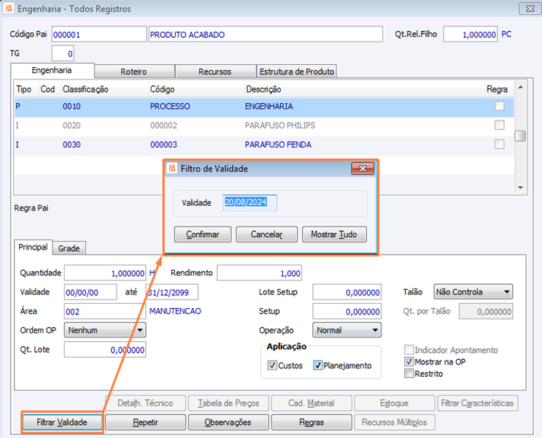542x438 pixels.
Task: Click the Estoque button
Action: (x=395, y=403)
